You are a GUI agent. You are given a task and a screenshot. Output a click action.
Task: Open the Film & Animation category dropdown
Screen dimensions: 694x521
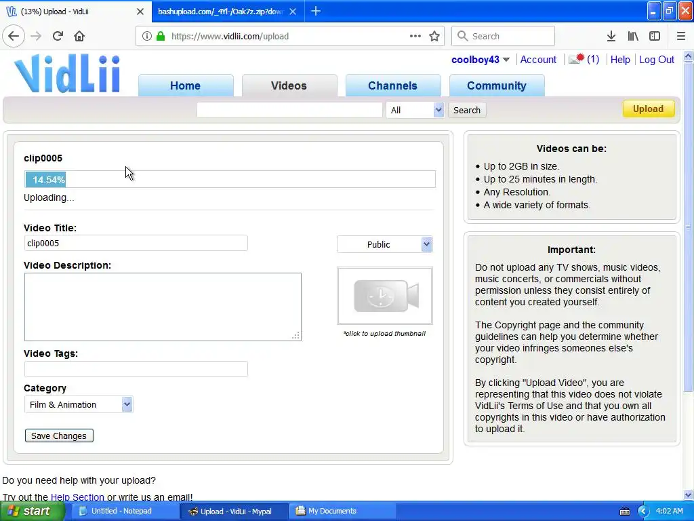point(79,404)
